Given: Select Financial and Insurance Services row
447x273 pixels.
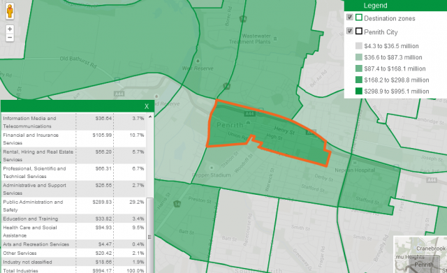Looking at the screenshot, I should tap(73, 139).
